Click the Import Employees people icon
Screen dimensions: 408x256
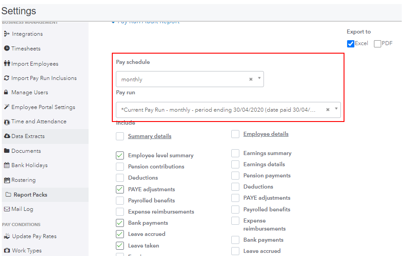(x=7, y=63)
